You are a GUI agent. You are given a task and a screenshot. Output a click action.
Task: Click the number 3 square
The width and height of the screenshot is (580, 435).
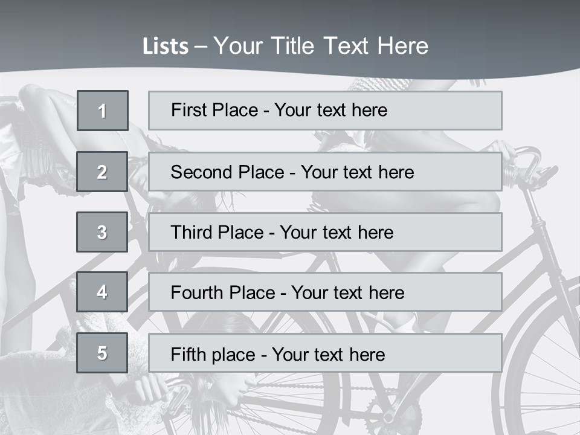102,232
